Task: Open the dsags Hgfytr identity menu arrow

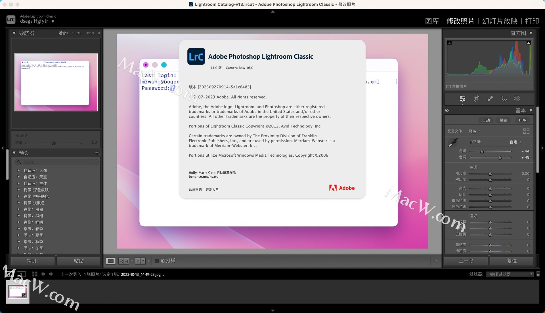Action: pos(53,22)
